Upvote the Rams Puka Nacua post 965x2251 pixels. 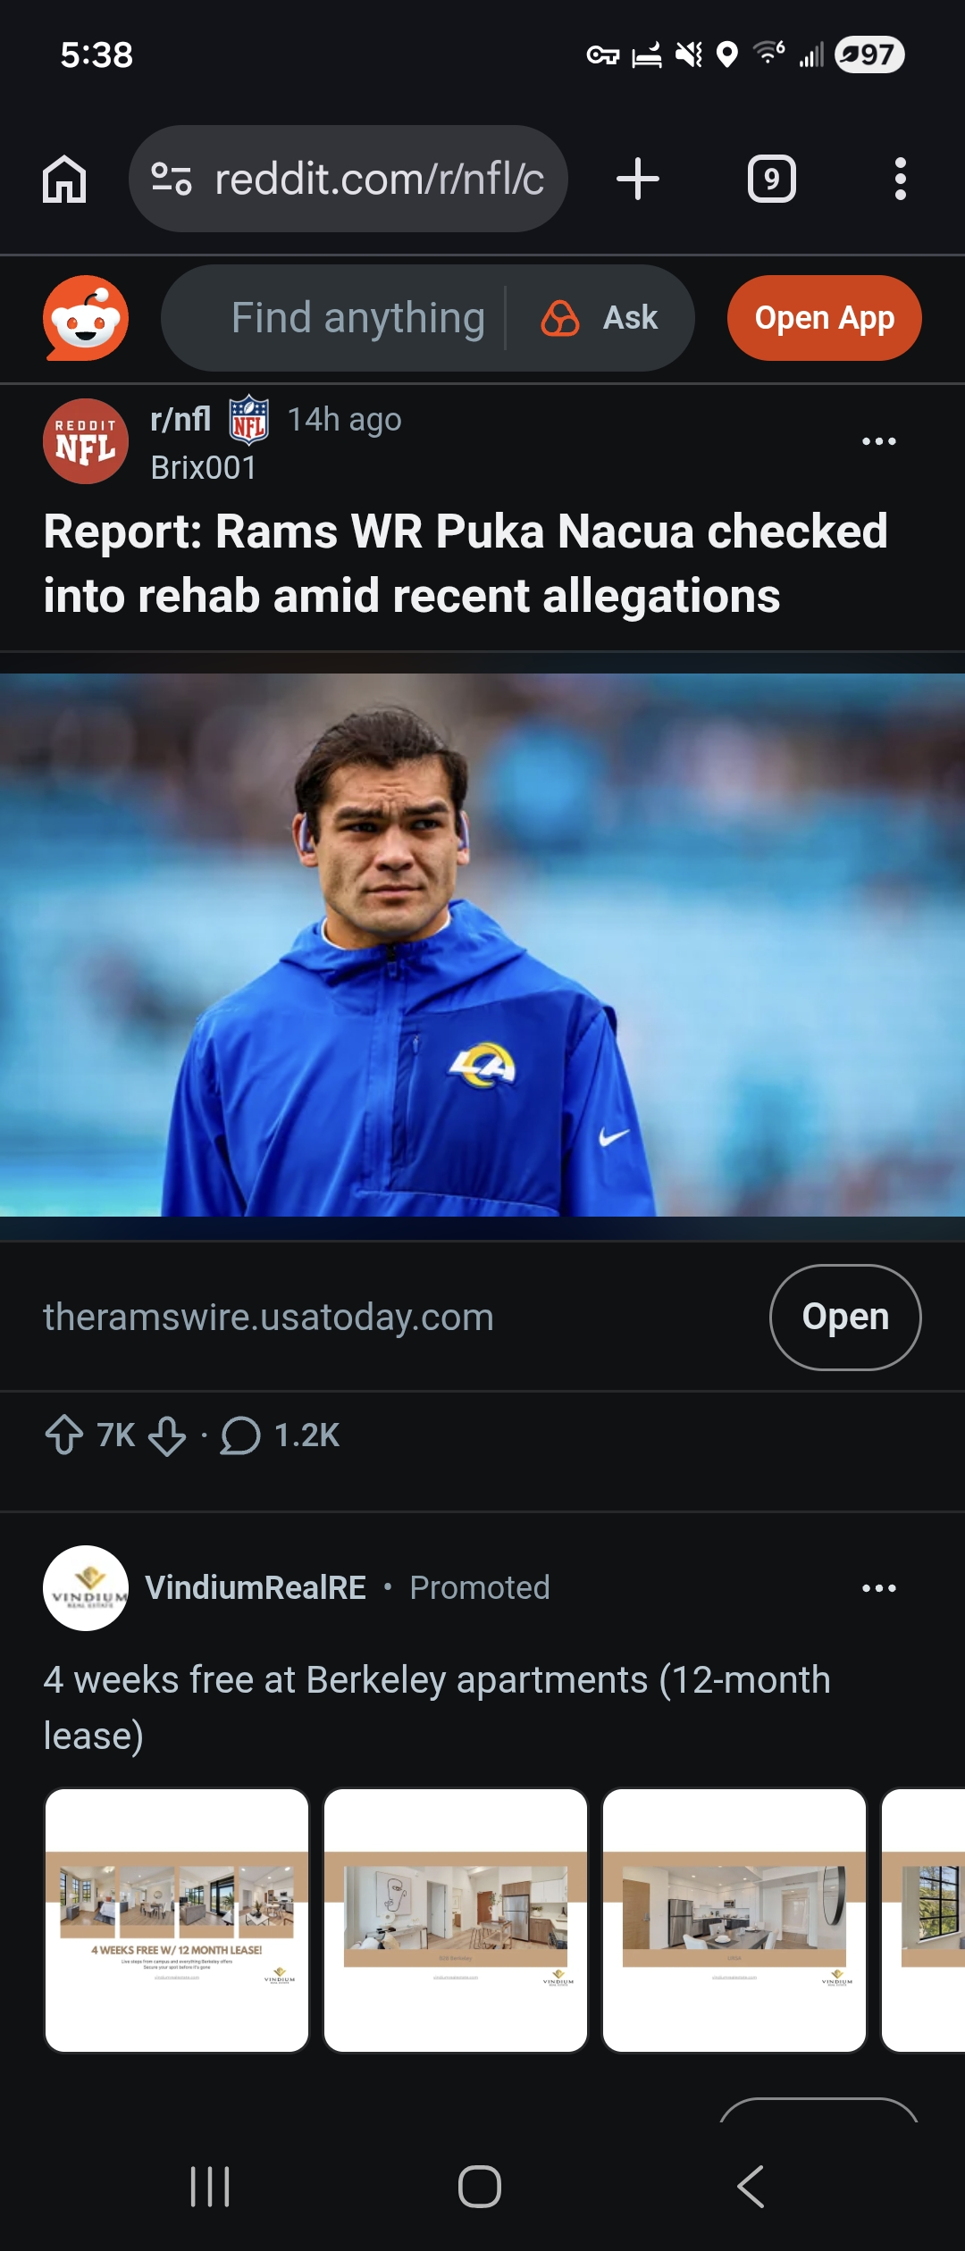click(64, 1435)
